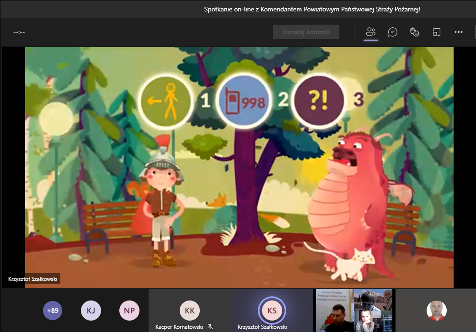
Task: Open the meeting chat
Action: (x=392, y=32)
